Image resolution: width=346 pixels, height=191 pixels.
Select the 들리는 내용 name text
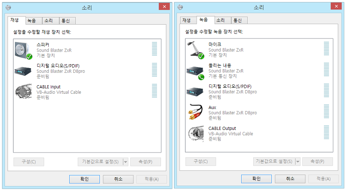(220, 66)
